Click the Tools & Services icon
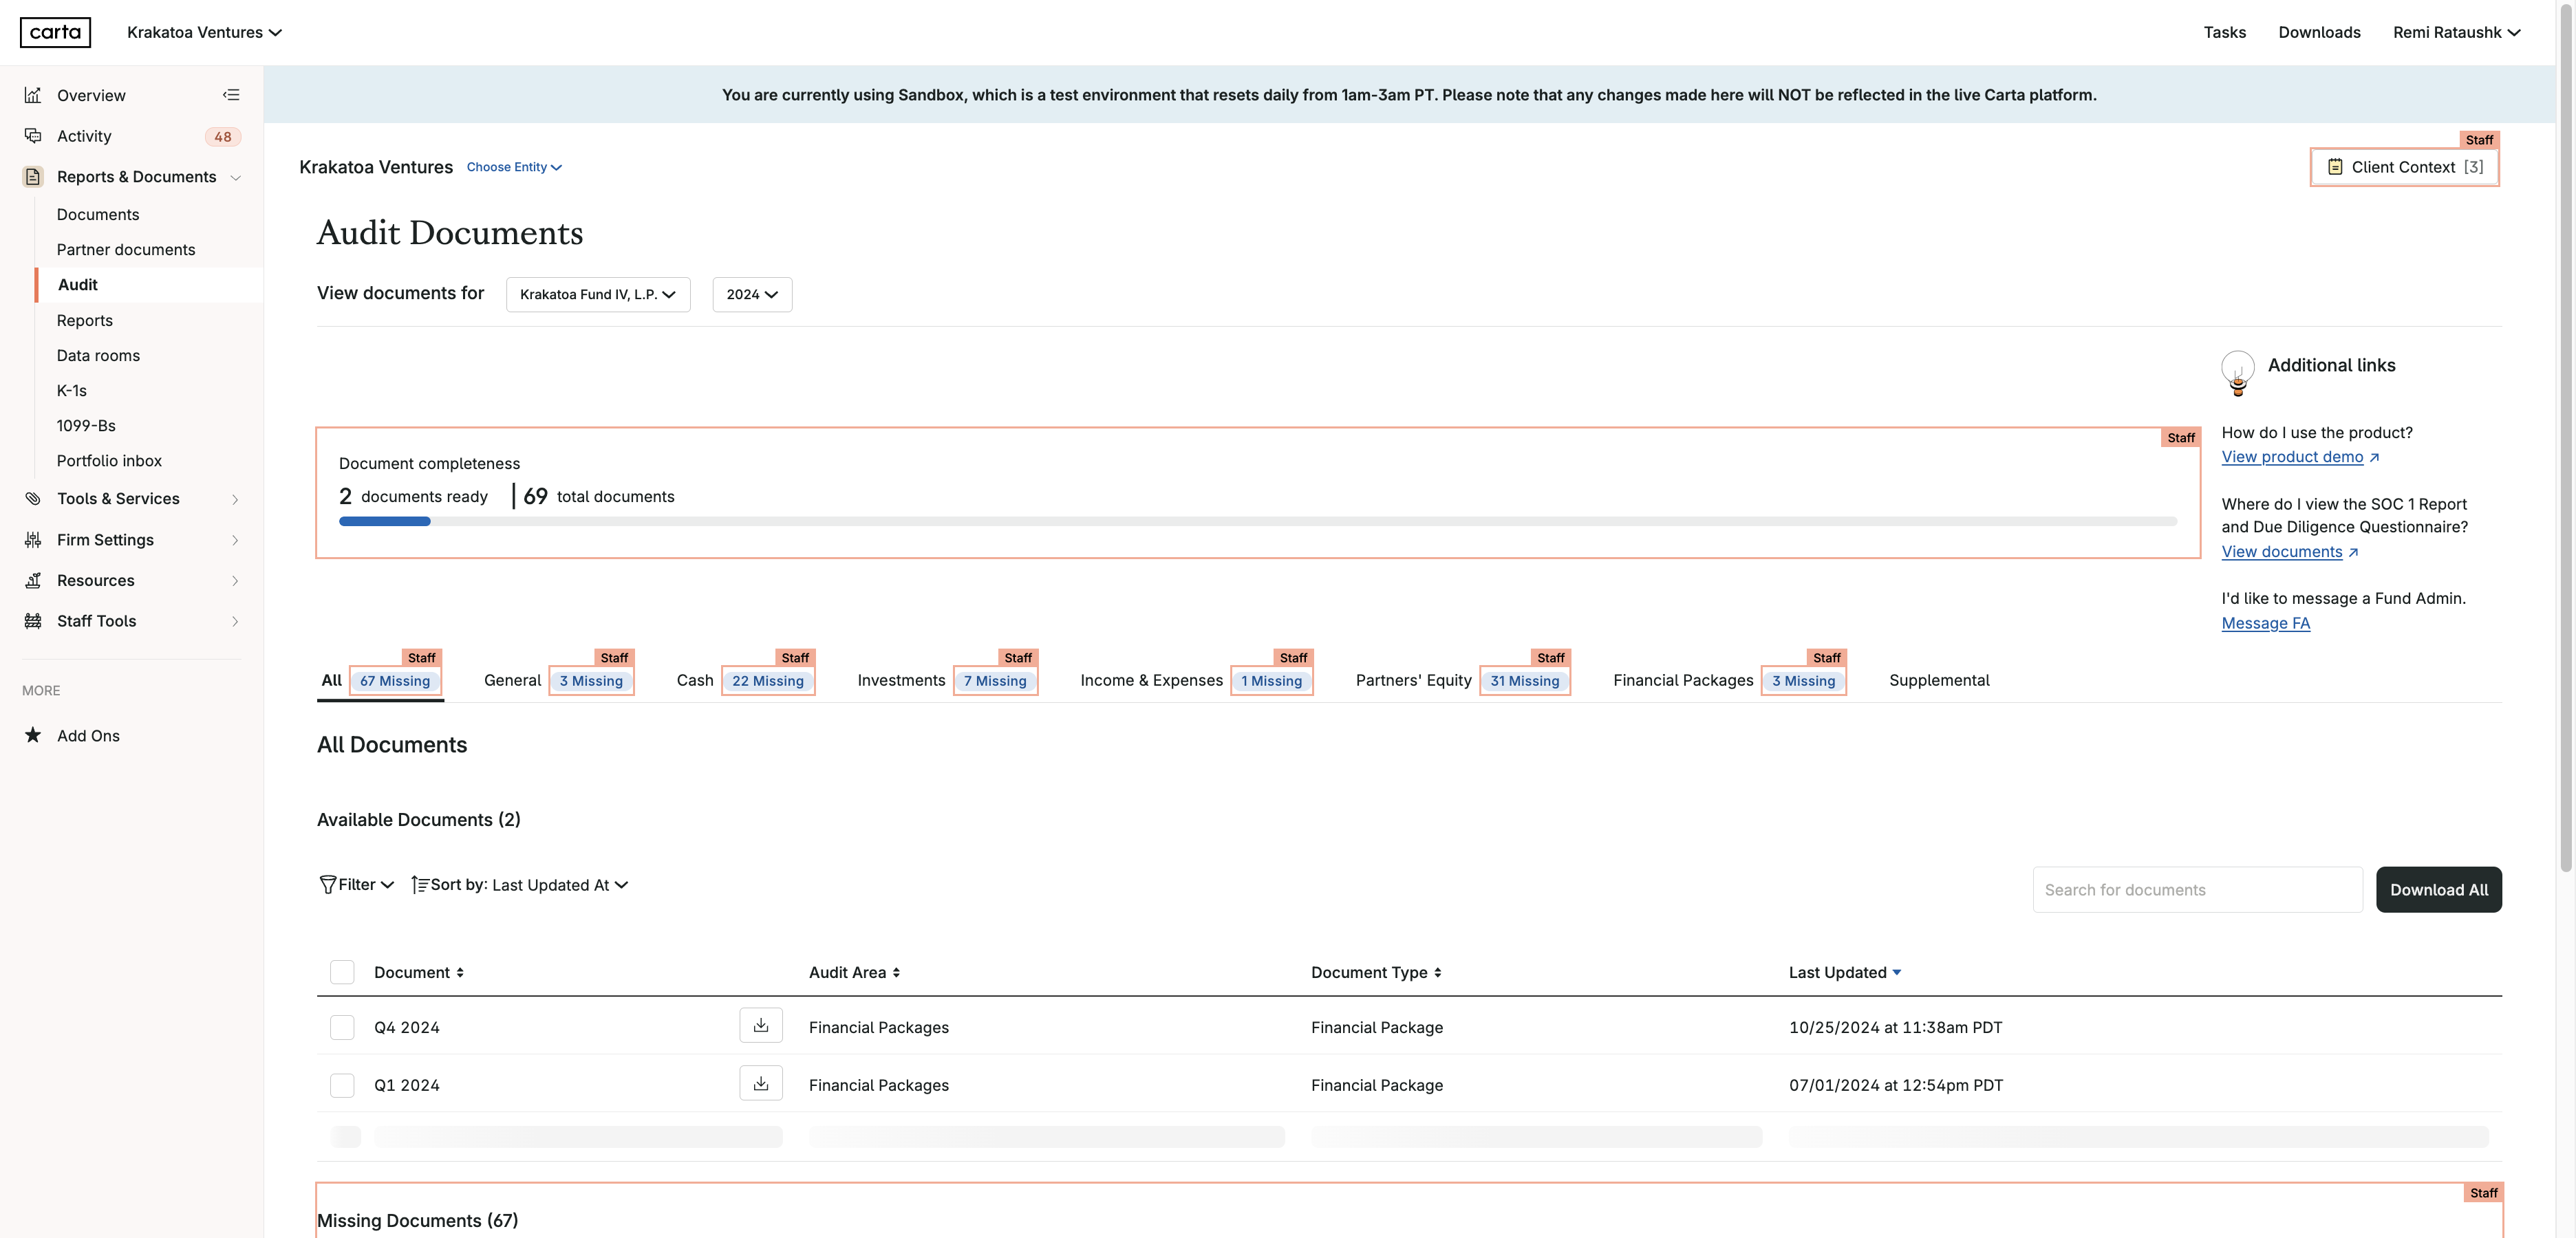This screenshot has height=1238, width=2576. [x=33, y=498]
